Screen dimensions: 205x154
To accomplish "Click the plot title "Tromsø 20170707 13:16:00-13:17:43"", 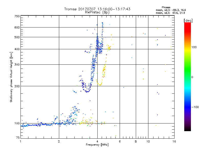I will pos(97,9).
